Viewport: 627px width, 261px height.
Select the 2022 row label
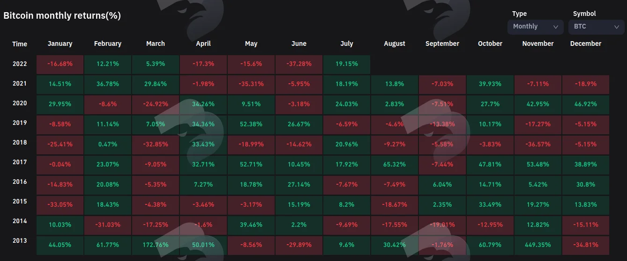pyautogui.click(x=20, y=64)
